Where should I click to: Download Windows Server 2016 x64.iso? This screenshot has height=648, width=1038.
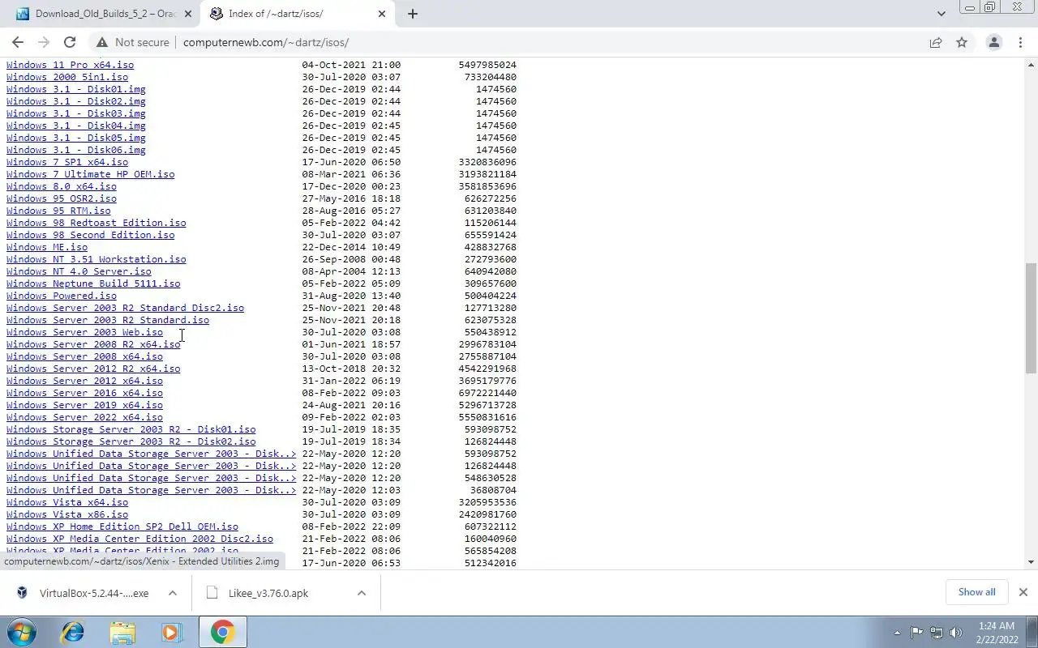click(x=84, y=393)
